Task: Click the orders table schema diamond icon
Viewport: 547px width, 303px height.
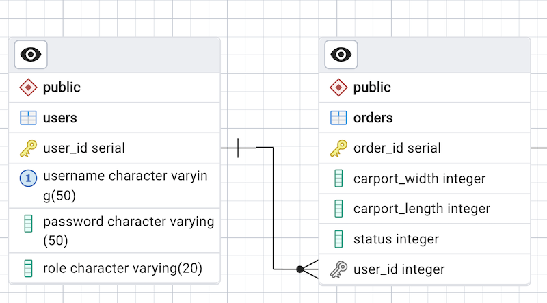Action: (x=338, y=88)
